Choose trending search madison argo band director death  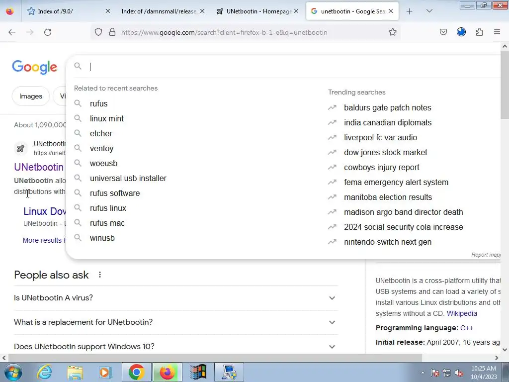coord(404,212)
